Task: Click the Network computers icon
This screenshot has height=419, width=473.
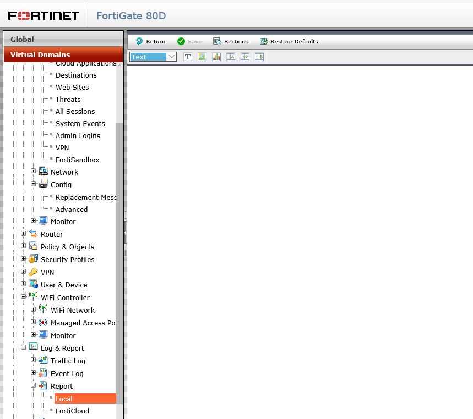Action: [43, 171]
